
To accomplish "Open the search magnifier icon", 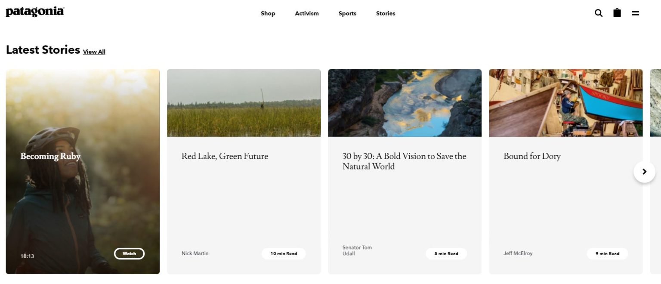I will coord(599,13).
